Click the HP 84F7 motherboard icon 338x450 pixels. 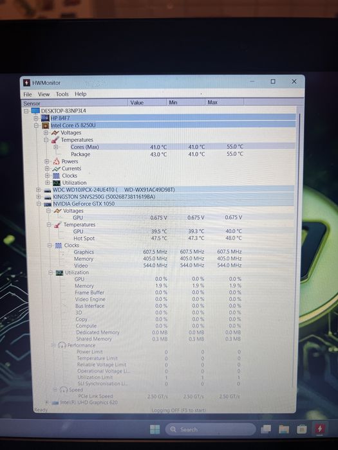45,118
